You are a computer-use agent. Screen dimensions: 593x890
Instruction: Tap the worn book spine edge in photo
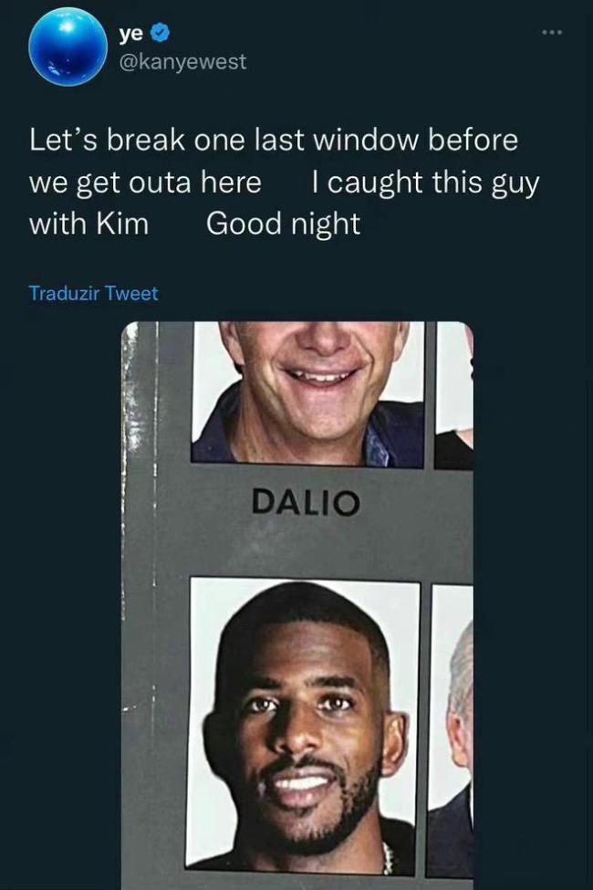coord(138,602)
